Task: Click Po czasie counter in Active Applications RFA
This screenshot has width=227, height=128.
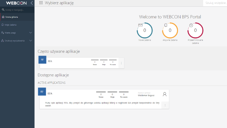Action: tap(124, 95)
